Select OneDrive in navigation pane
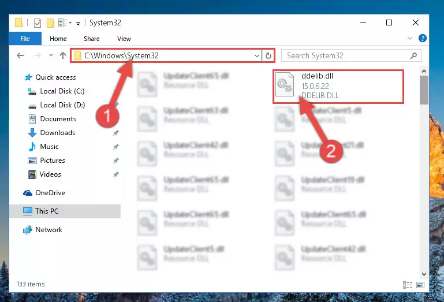 pos(50,193)
